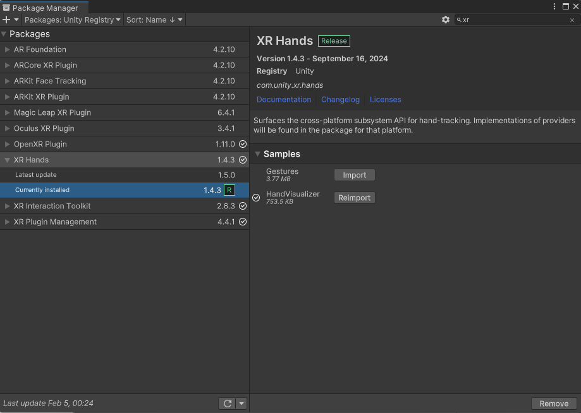Image resolution: width=581 pixels, height=413 pixels.
Task: Expand the ARKit Face Tracking row
Action: (x=7, y=81)
